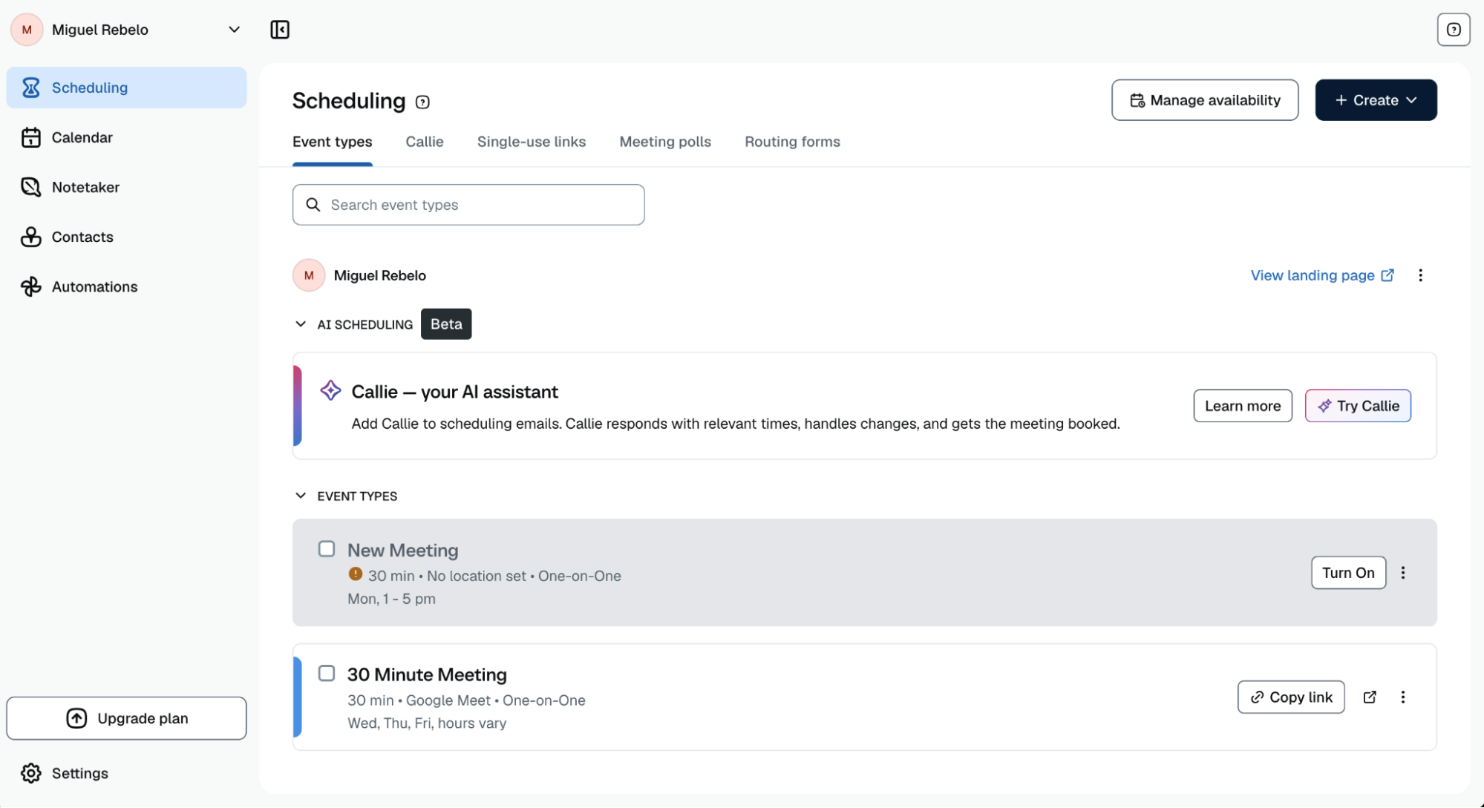1484x808 pixels.
Task: Open the View landing page link
Action: point(1321,275)
